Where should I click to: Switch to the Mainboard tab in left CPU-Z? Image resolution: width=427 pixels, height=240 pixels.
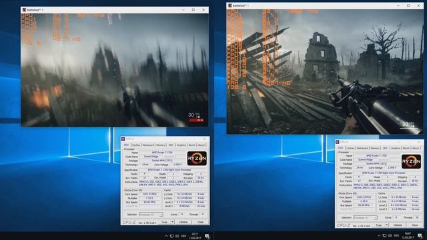point(148,145)
